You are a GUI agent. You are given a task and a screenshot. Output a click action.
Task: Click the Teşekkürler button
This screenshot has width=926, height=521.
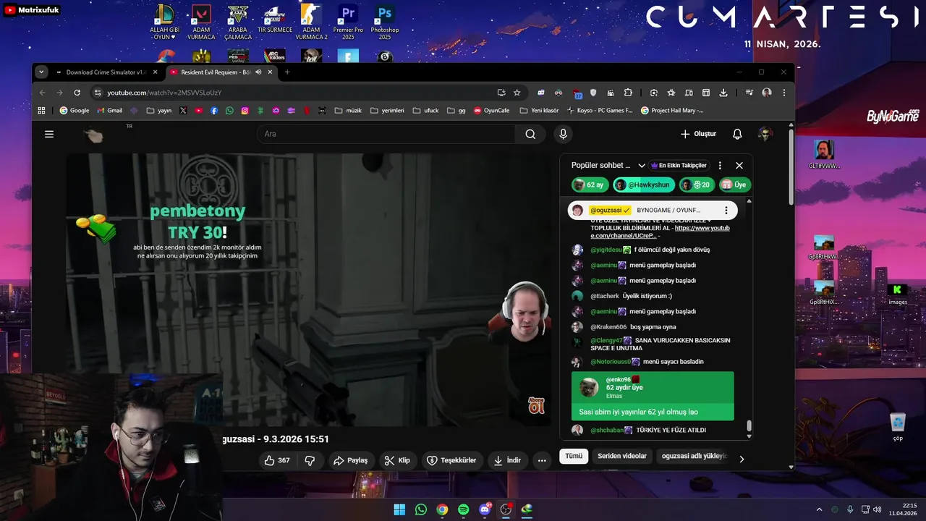click(451, 460)
